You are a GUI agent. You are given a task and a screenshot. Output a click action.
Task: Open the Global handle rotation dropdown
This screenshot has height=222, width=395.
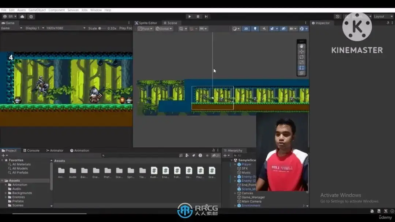[x=164, y=28]
